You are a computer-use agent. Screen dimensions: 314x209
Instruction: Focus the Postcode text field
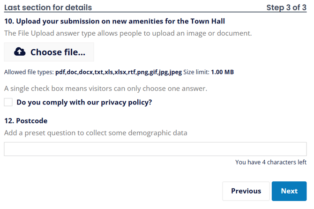155,149
